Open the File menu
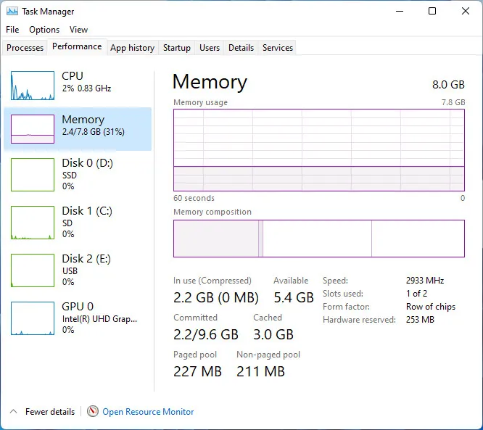Screen dimensions: 483x430 pyautogui.click(x=12, y=30)
